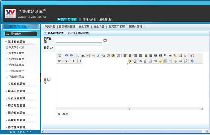Click the cut scissors icon

98,55
